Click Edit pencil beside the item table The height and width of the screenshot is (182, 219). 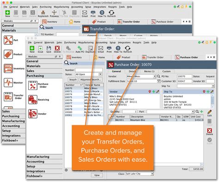pos(209,113)
